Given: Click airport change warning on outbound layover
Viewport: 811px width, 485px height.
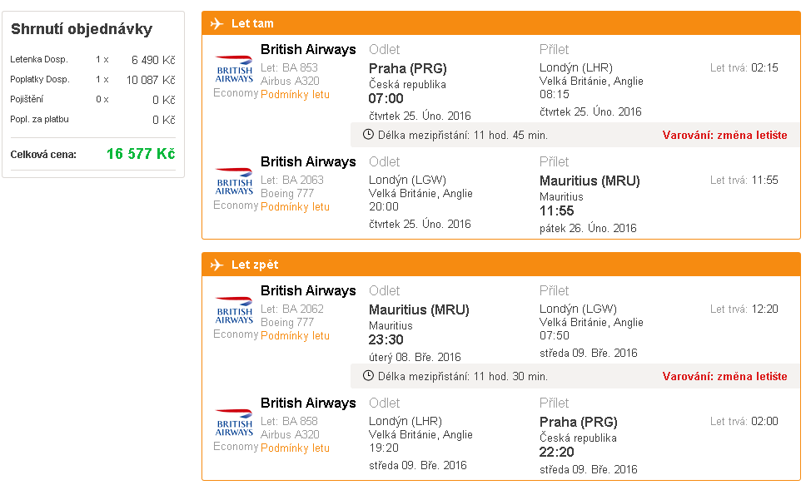Looking at the screenshot, I should (x=724, y=136).
